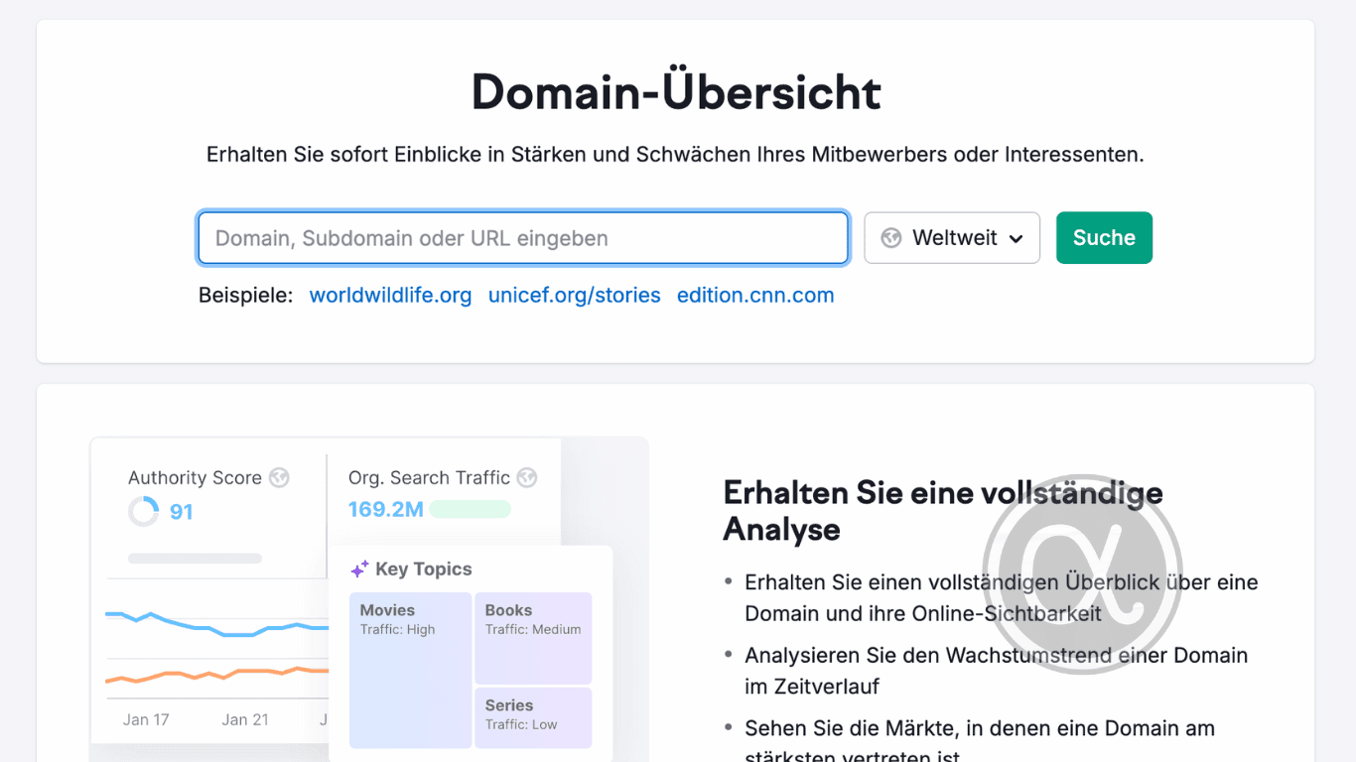Click the green bar beside 169.2M
Viewport: 1356px width, 762px height.
click(x=471, y=510)
